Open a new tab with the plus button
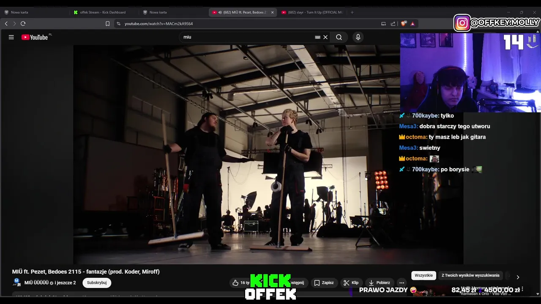The height and width of the screenshot is (304, 541). (352, 12)
